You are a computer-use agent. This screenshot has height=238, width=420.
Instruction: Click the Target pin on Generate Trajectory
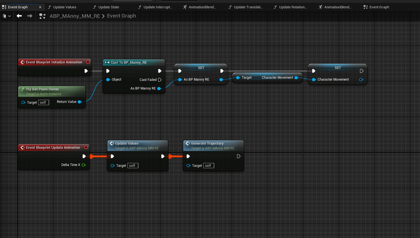pos(189,166)
